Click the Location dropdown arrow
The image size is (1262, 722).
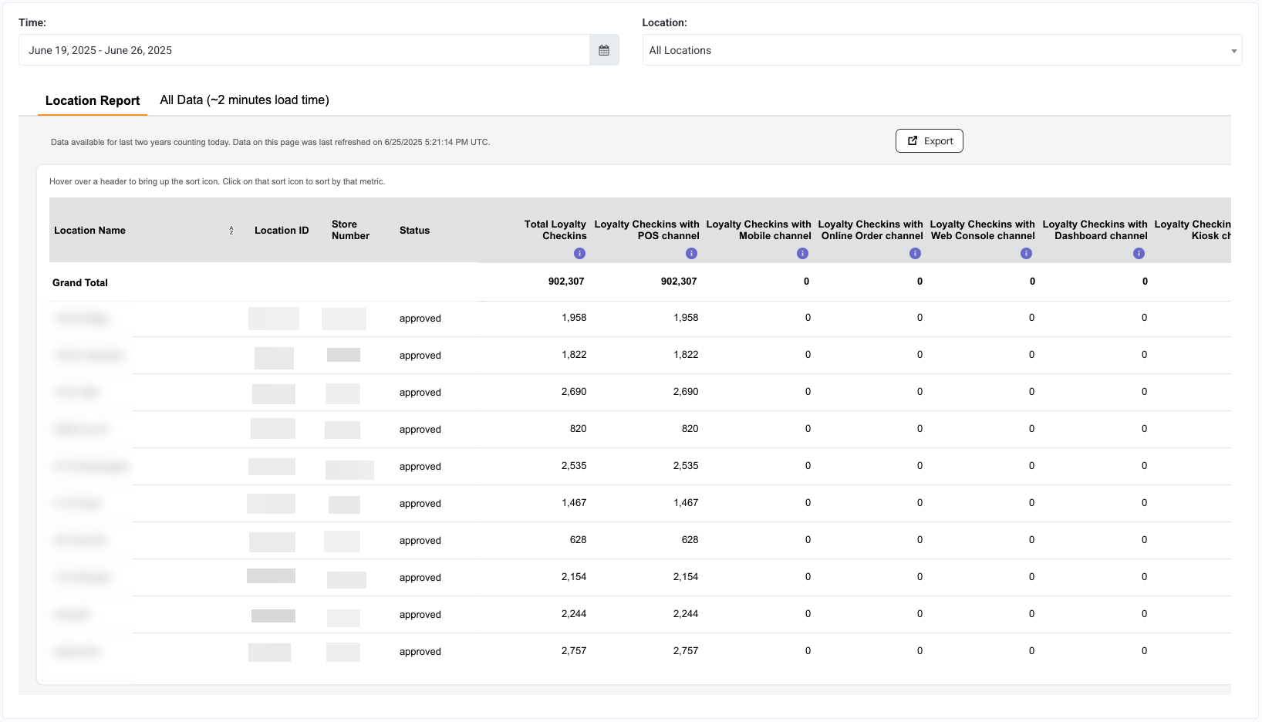1233,51
